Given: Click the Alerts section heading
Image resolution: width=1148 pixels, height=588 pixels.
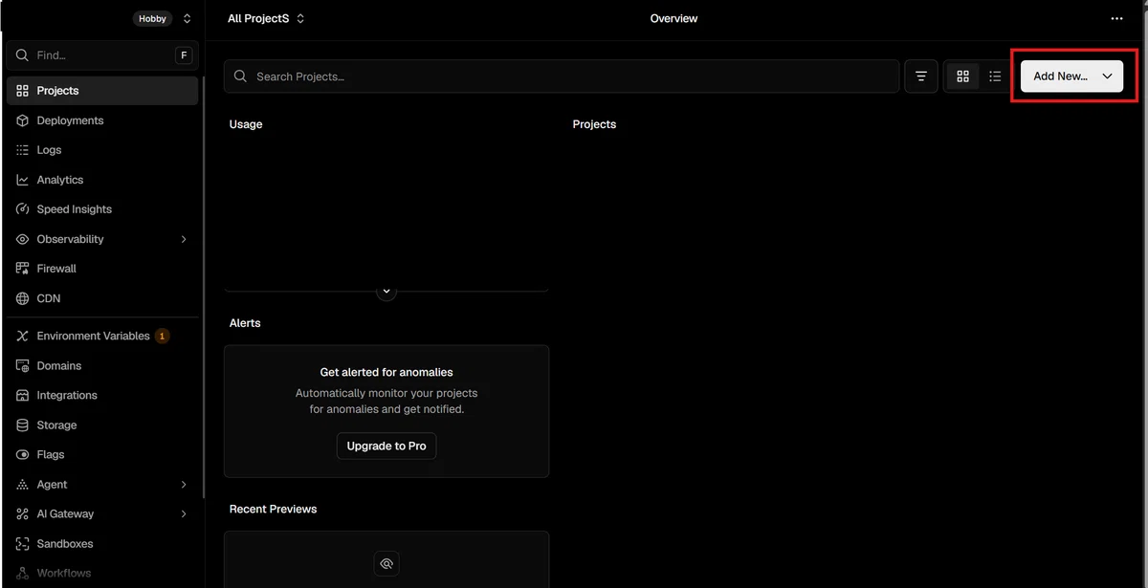Looking at the screenshot, I should pos(245,323).
